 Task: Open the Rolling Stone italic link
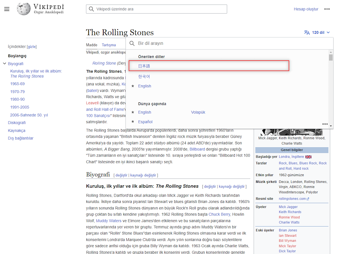pos(104,63)
